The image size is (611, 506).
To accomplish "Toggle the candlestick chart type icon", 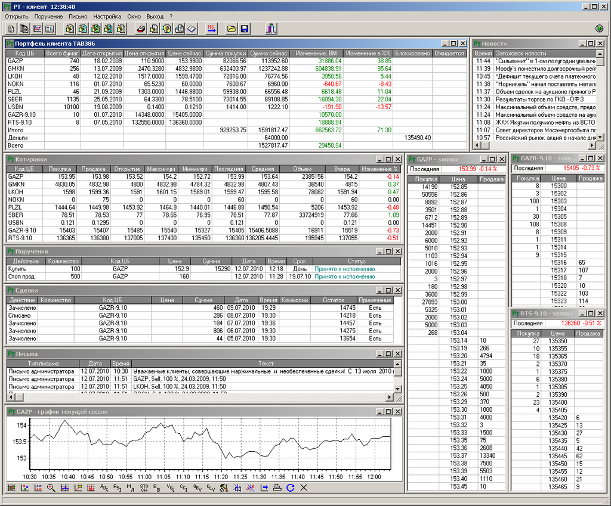I will point(11,488).
